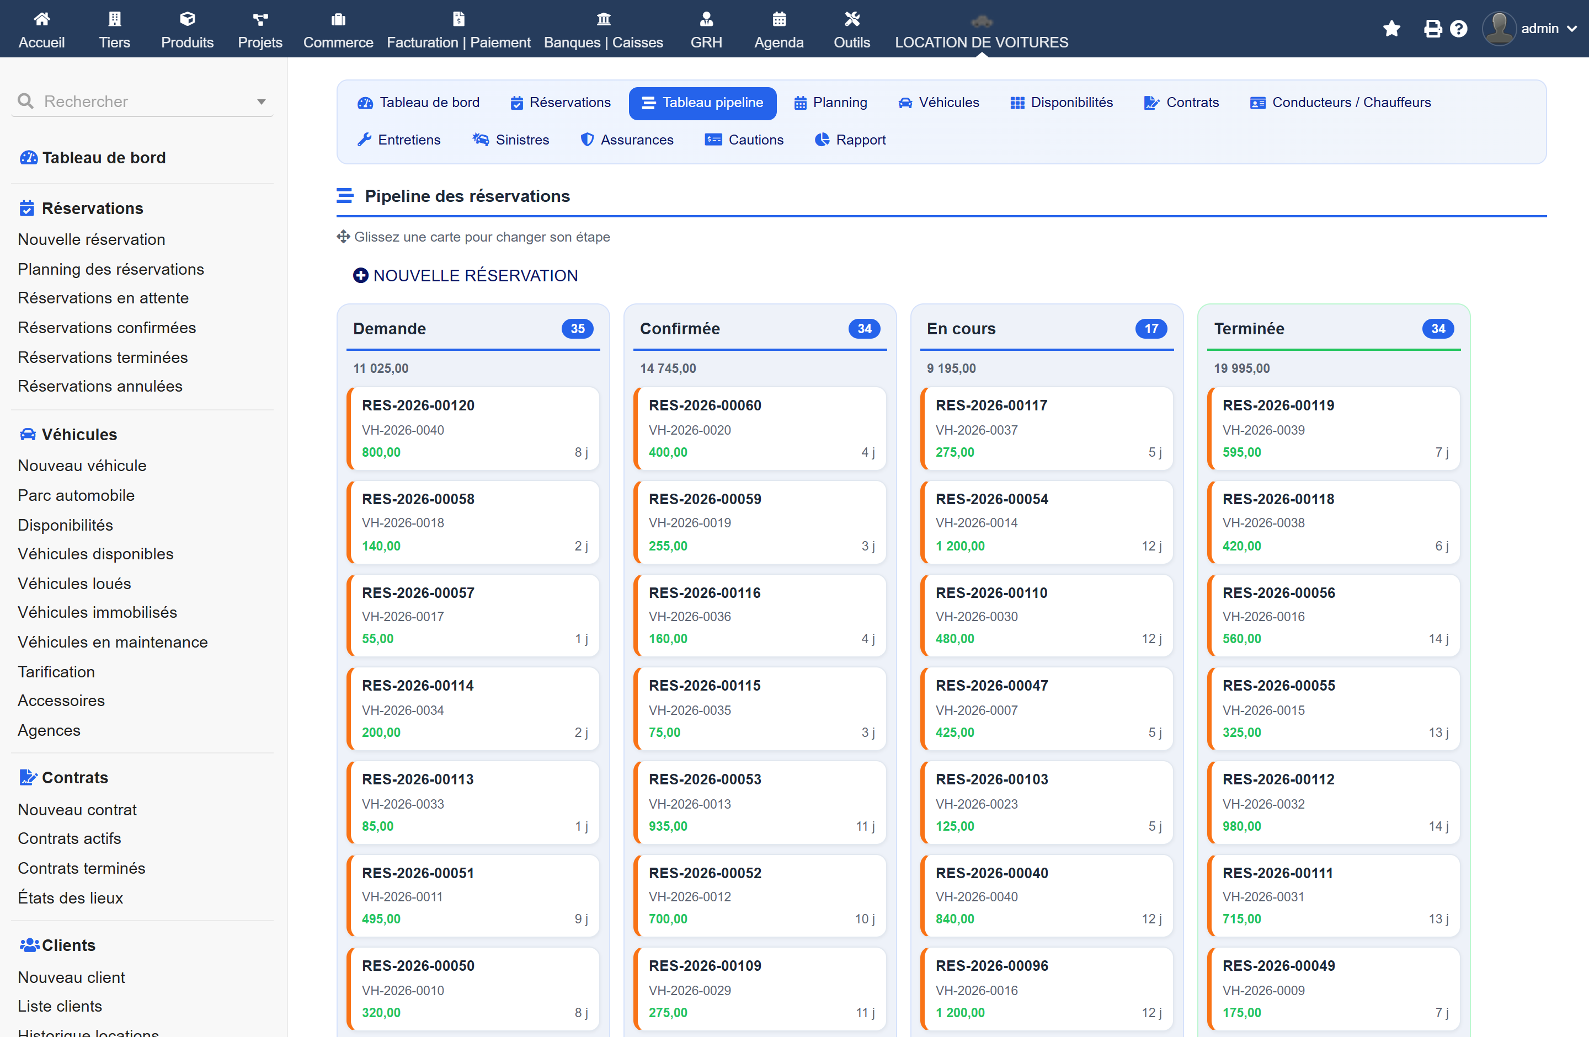The width and height of the screenshot is (1589, 1037).
Task: Open the GRH user icon
Action: tap(706, 19)
